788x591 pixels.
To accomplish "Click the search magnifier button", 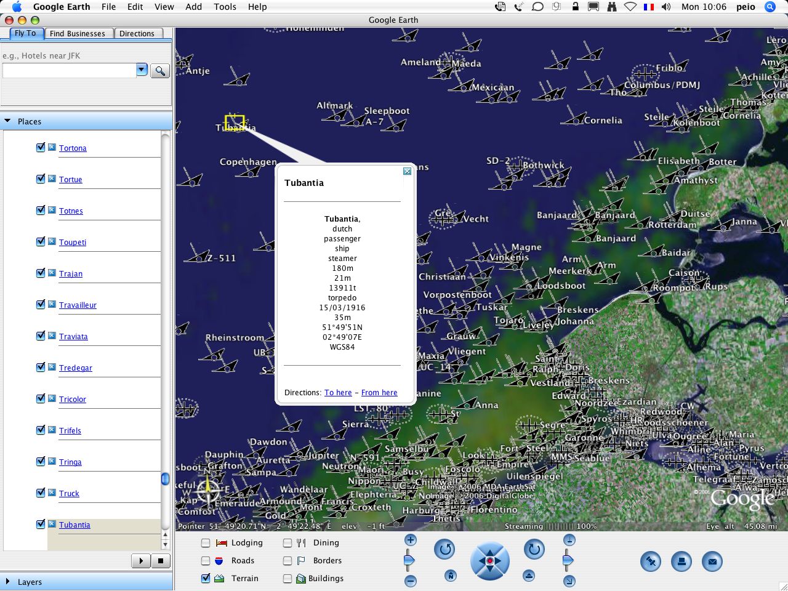I will 159,71.
